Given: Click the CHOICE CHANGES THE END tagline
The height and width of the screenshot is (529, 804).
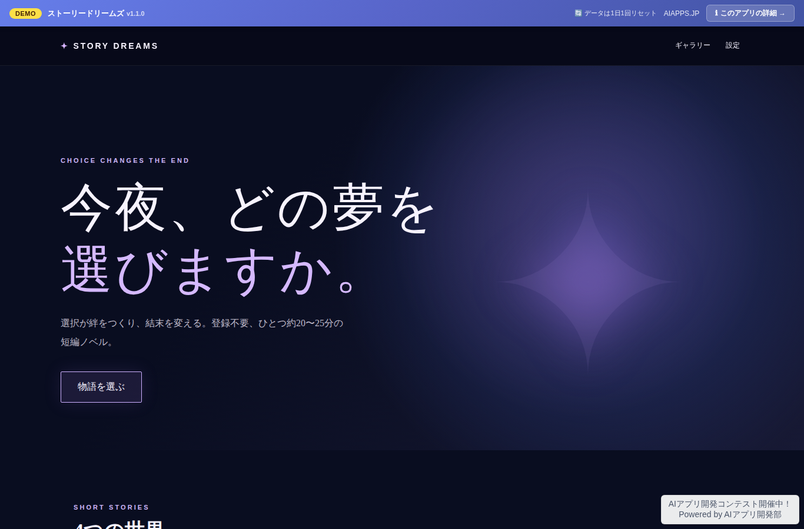Looking at the screenshot, I should pyautogui.click(x=125, y=160).
